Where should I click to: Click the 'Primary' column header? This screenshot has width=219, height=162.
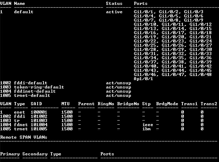pos(10,154)
